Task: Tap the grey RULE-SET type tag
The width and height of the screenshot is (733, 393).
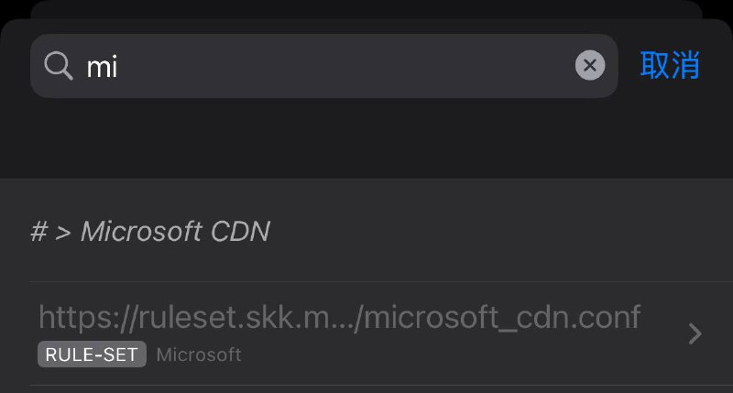Action: [x=92, y=355]
